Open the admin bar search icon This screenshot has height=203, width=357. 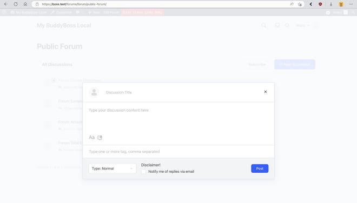pyautogui.click(x=353, y=12)
